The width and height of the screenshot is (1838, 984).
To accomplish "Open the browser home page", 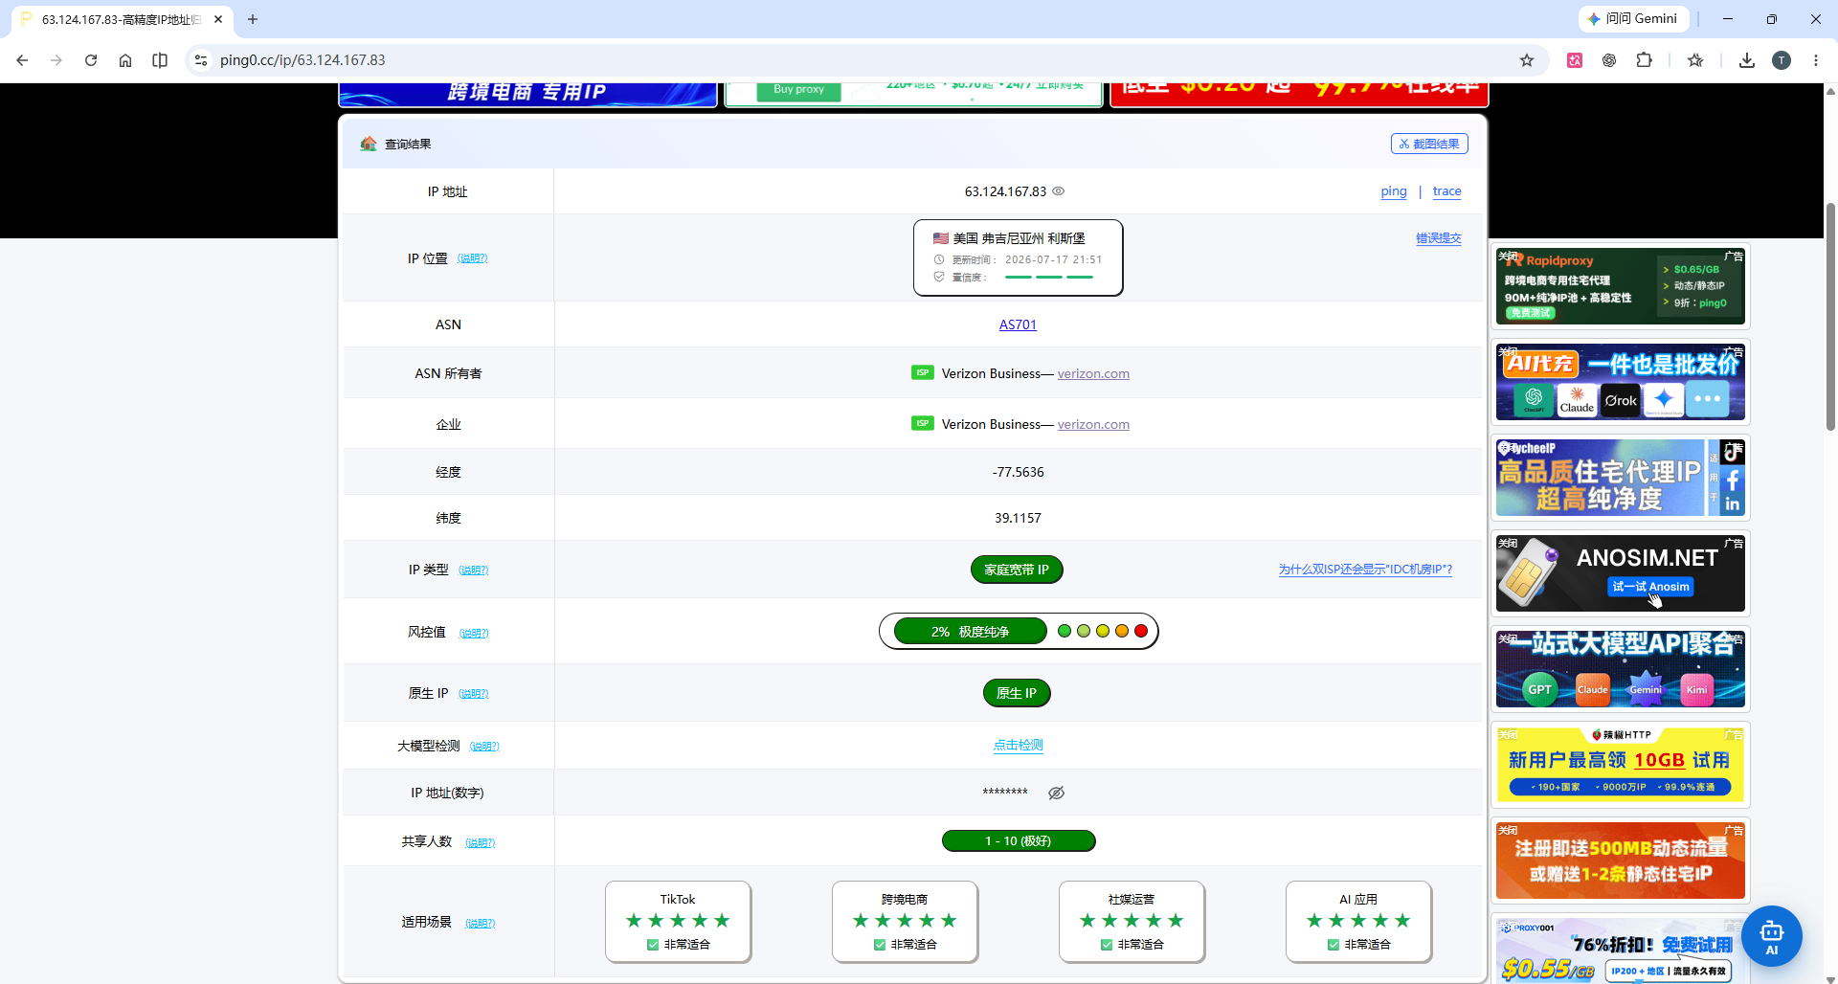I will (125, 60).
